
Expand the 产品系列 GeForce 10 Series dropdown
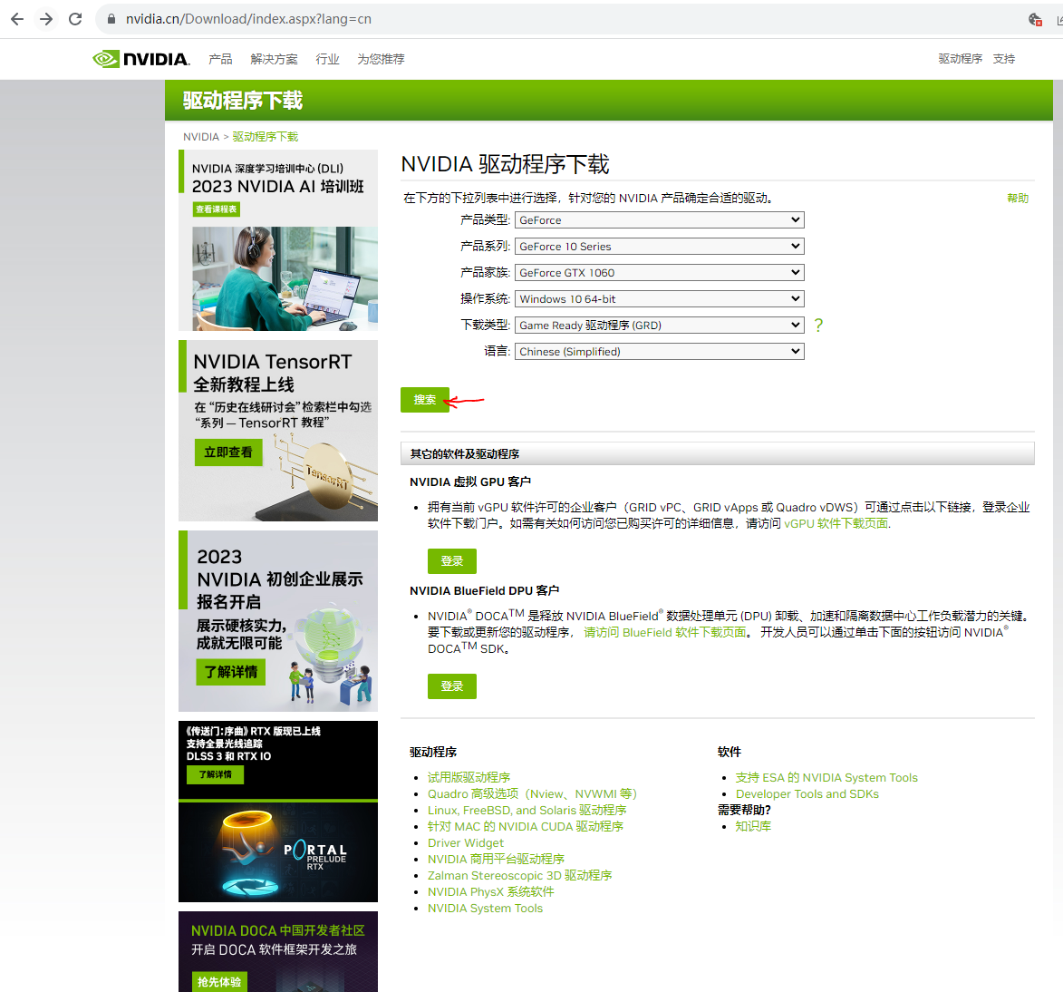660,247
